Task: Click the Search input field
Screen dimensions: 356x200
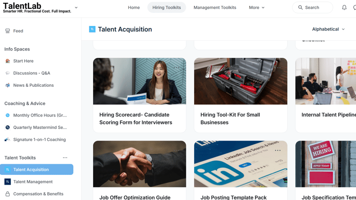Action: (x=312, y=7)
